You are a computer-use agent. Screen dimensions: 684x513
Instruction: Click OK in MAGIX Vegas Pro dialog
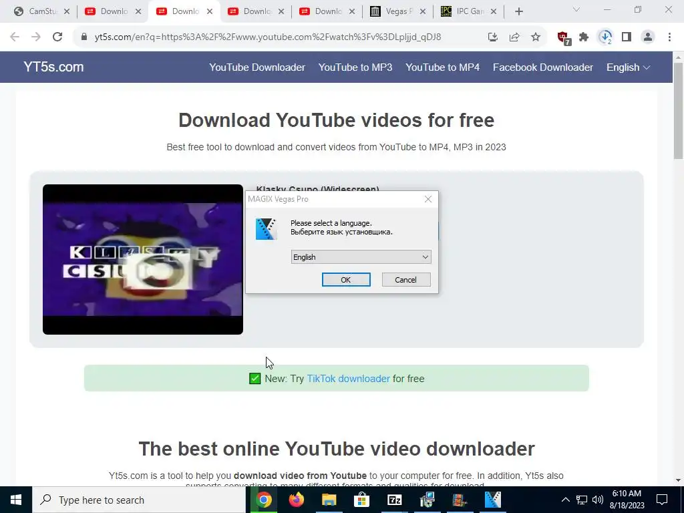pyautogui.click(x=346, y=280)
